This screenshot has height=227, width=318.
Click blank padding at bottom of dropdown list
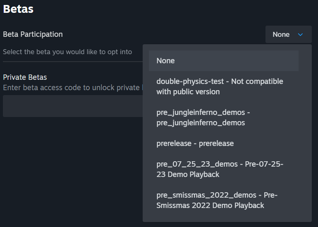(x=227, y=217)
